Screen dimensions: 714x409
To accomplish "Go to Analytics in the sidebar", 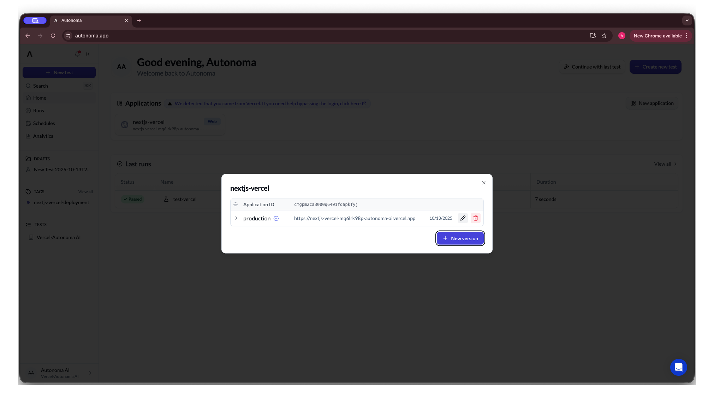I will [x=43, y=136].
